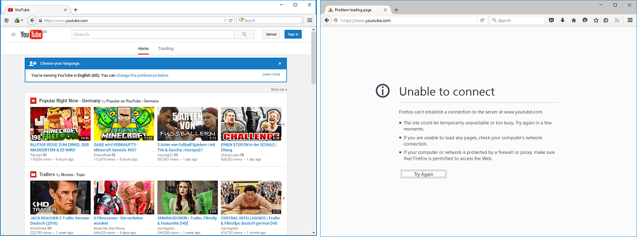
Task: Open Genesis Minecraft video thumbnail
Action: pyautogui.click(x=124, y=124)
